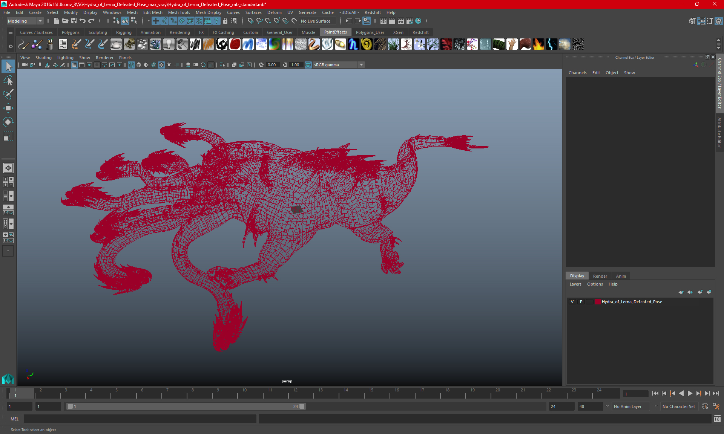Activate the Paint Selection tool
Screen dimensions: 724x434
(8, 94)
